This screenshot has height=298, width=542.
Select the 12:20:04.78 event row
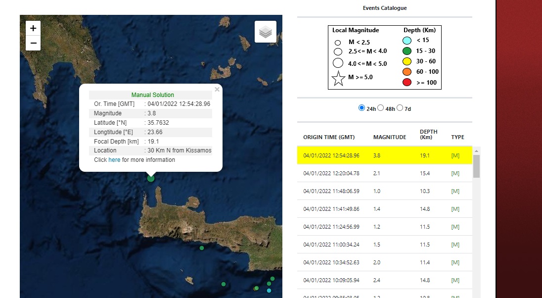[331, 173]
